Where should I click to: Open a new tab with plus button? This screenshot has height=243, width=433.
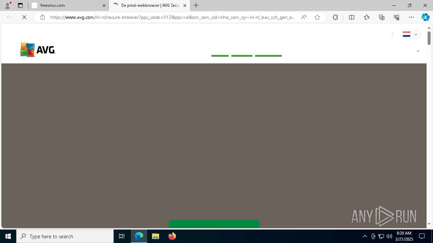[x=196, y=5]
